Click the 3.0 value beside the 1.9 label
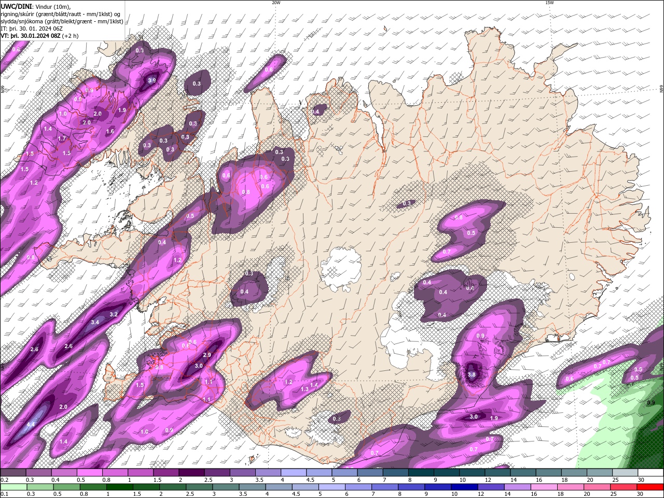The width and height of the screenshot is (664, 498). [x=474, y=417]
